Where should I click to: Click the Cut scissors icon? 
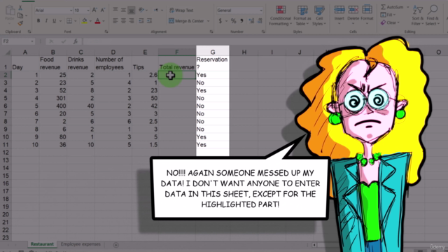tap(20, 8)
